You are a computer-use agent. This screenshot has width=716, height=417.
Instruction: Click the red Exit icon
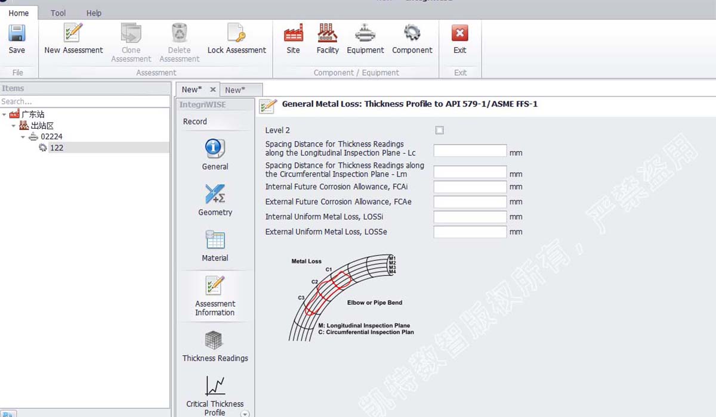[x=459, y=33]
